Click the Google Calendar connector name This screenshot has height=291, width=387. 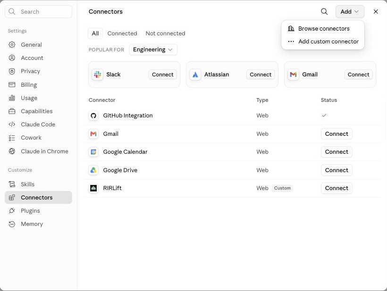[125, 152]
